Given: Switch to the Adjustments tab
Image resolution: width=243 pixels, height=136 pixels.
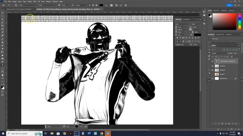Looking at the screenshot, I should click(220, 34).
